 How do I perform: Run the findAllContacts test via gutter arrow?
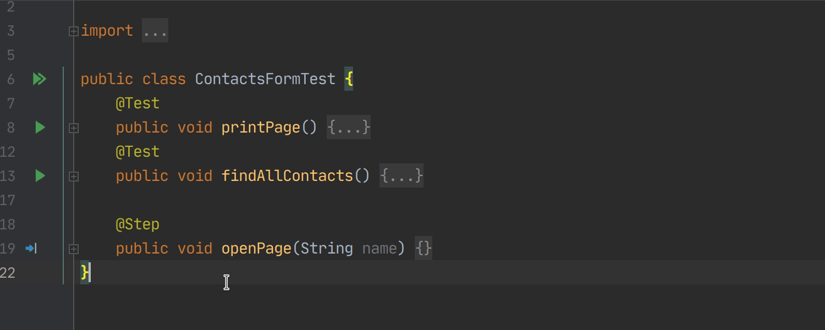(x=40, y=176)
